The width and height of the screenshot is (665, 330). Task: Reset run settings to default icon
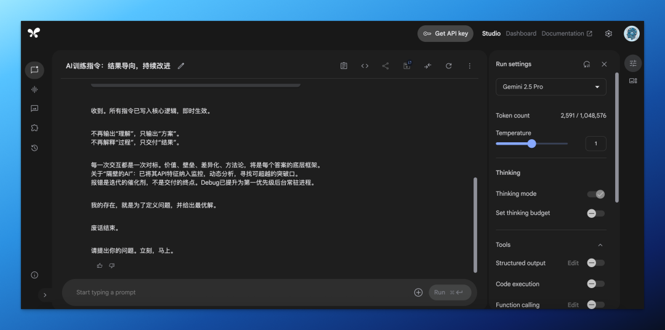(587, 64)
